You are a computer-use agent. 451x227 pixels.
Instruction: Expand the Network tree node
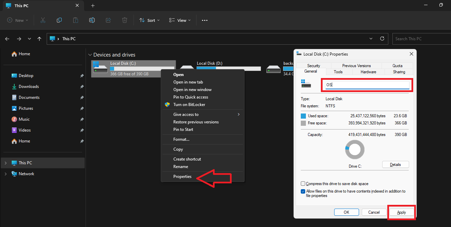(5, 174)
